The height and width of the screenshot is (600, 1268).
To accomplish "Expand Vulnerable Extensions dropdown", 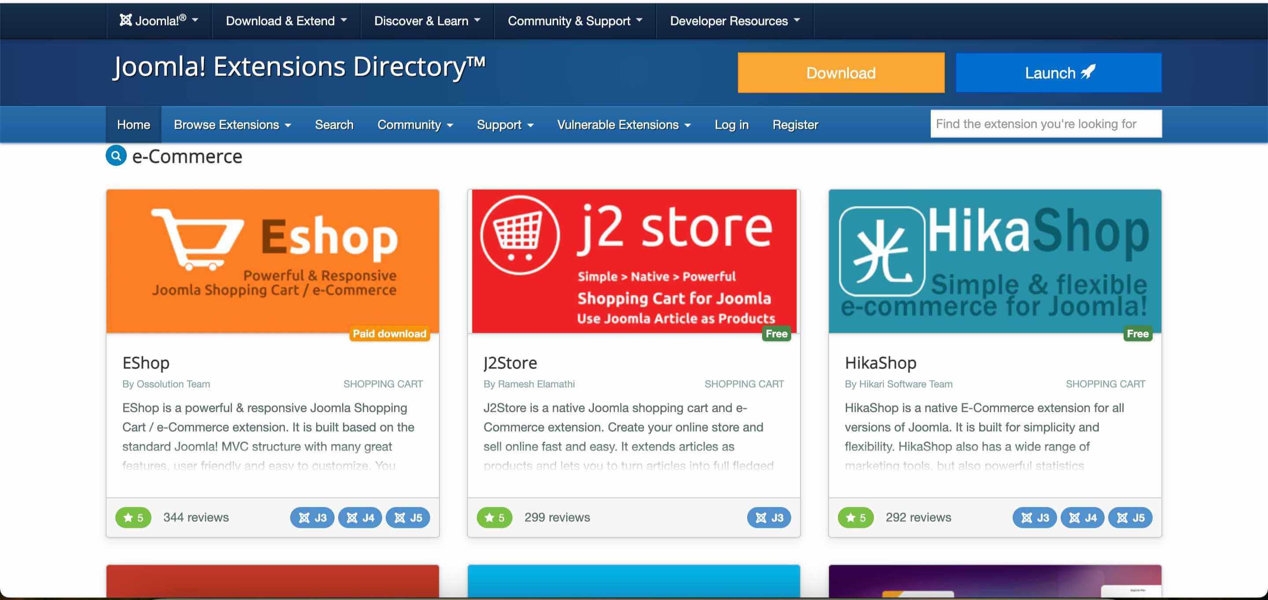I will [624, 124].
